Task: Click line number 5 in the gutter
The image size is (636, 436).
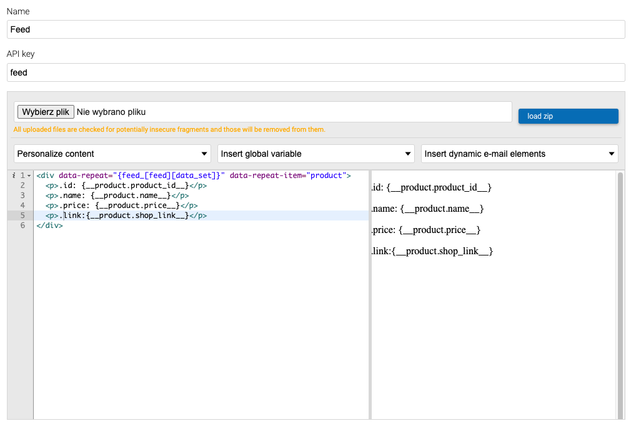Action: 22,216
